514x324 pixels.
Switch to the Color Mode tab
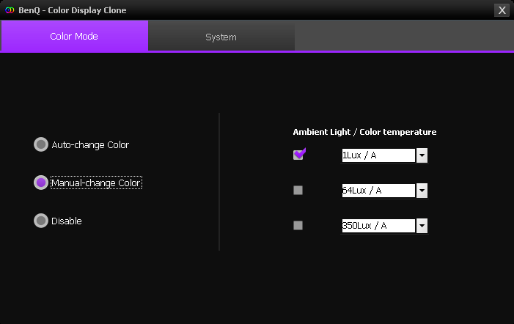click(x=75, y=36)
